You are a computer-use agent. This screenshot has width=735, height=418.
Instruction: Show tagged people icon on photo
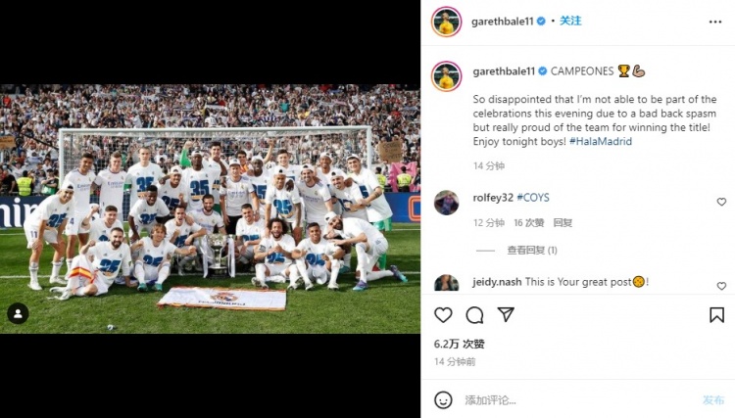pos(18,313)
